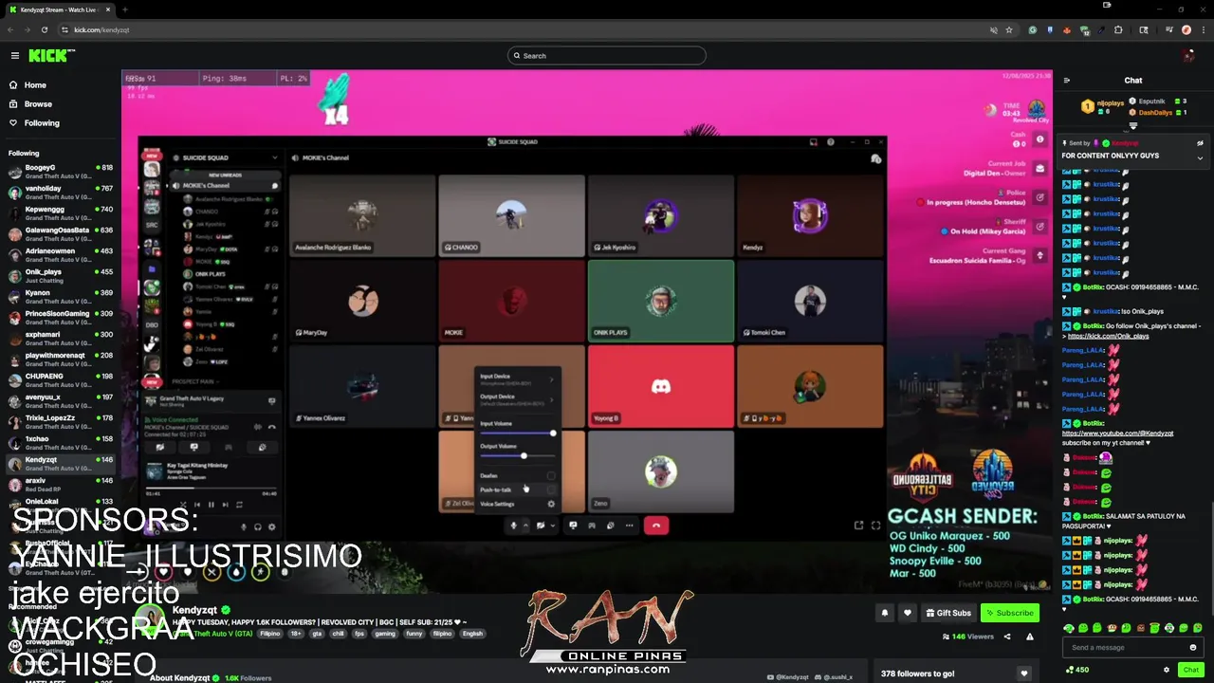
Task: Open Voice Settings gear in Discord popup
Action: [x=551, y=504]
